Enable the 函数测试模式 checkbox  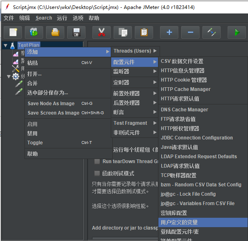tap(97, 173)
